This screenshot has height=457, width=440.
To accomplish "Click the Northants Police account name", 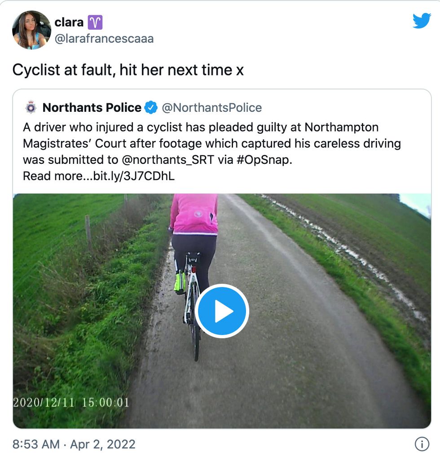I will click(92, 108).
